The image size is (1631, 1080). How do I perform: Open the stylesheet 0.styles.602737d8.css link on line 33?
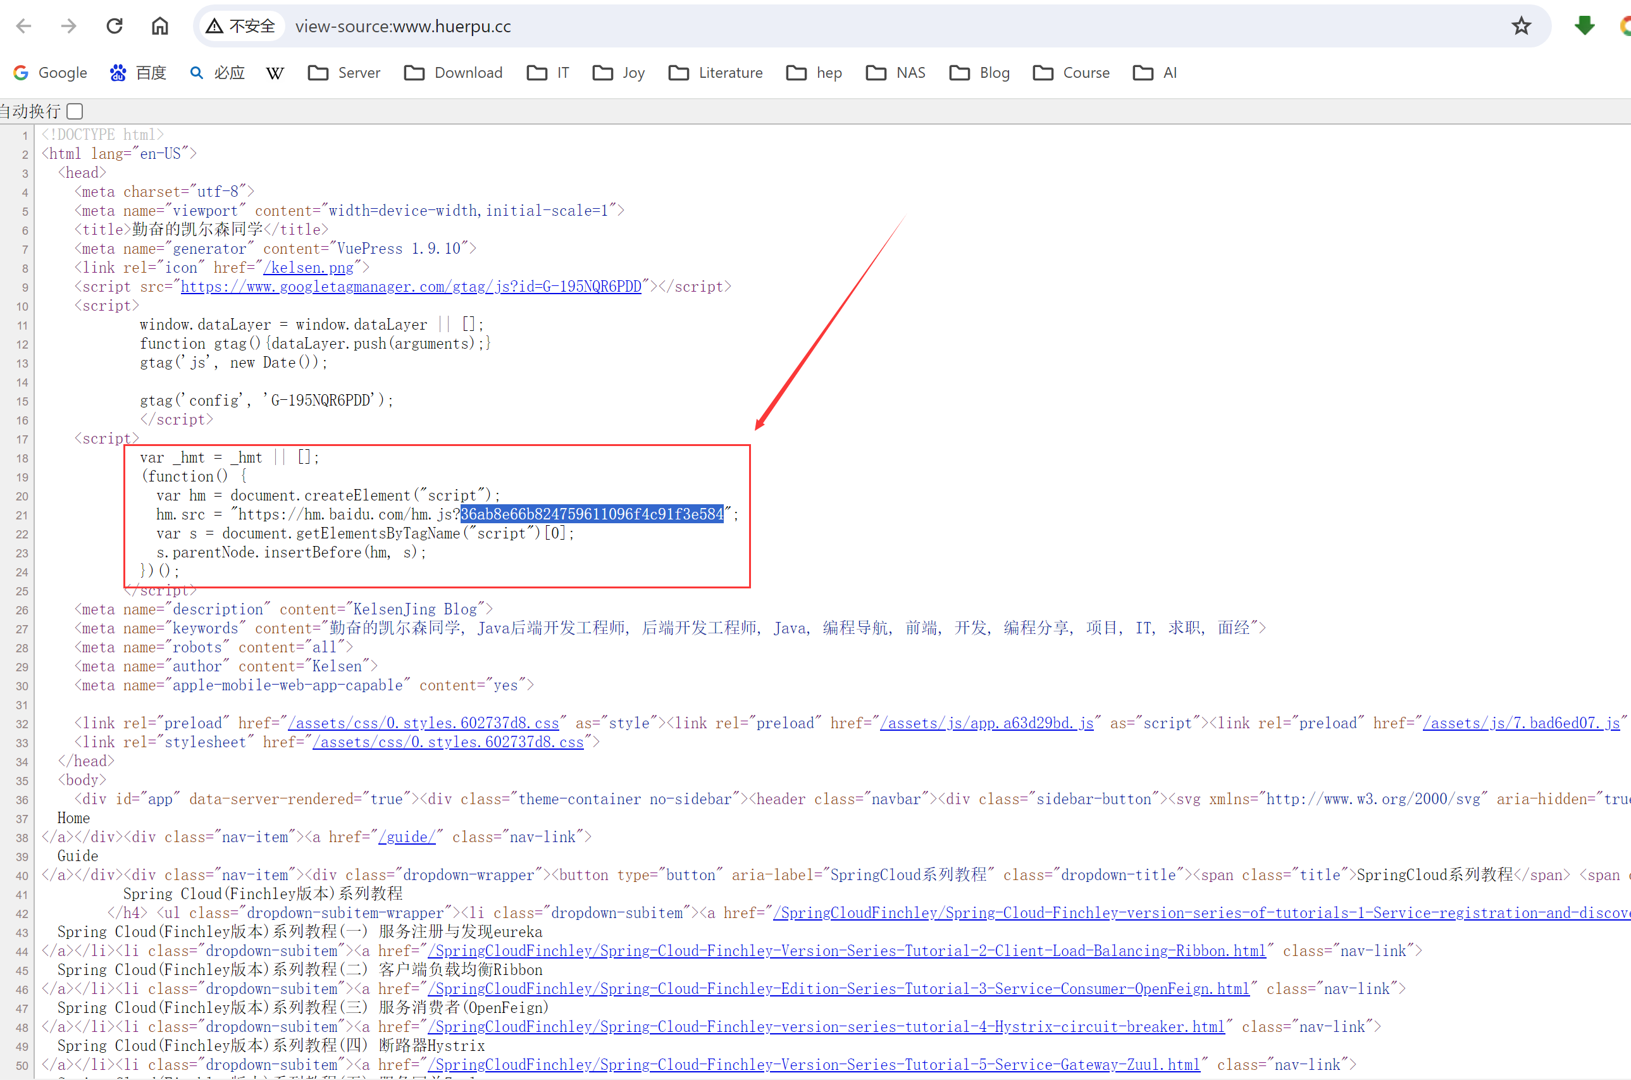pyautogui.click(x=448, y=743)
